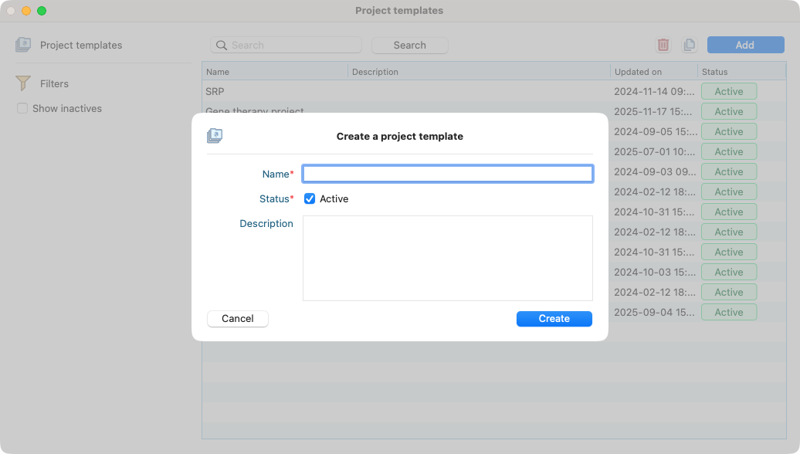
Task: Click inside the Description text area
Action: (447, 258)
